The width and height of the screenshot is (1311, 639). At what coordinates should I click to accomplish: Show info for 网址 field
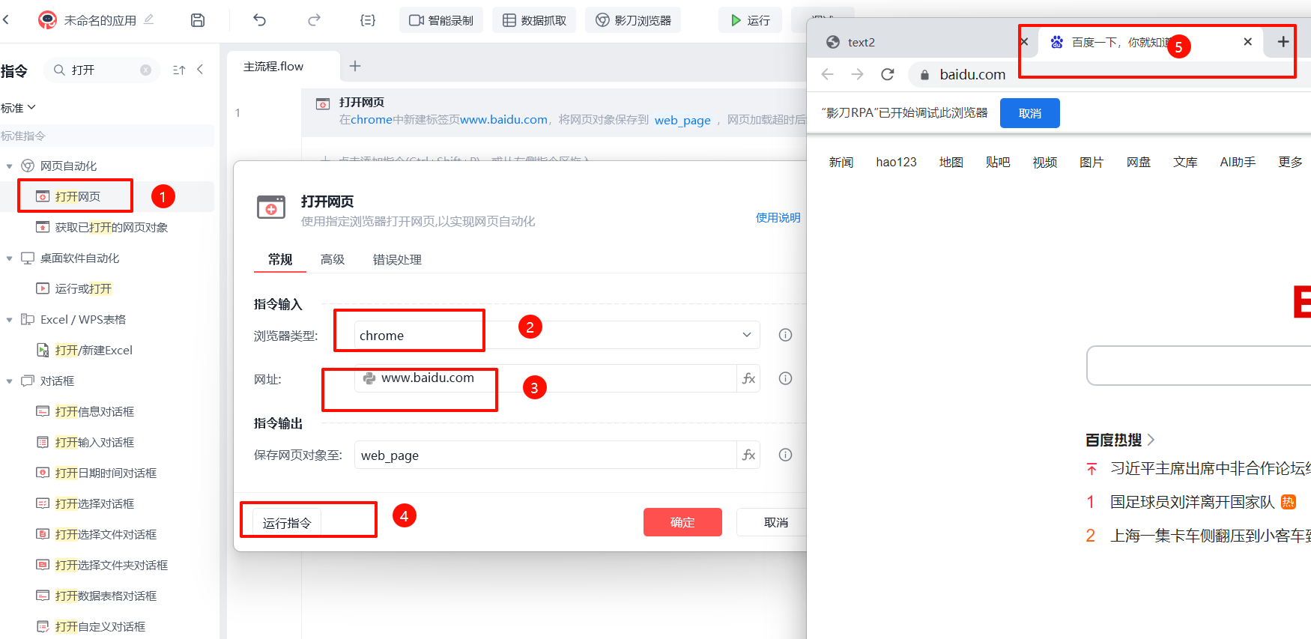coord(785,378)
